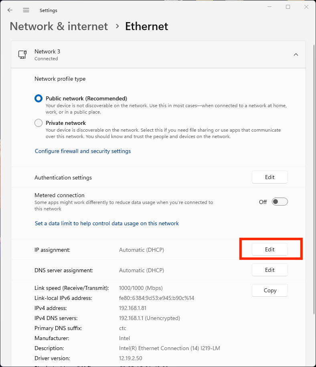Open the hamburger navigation menu
Screen dimensions: 316x367
pyautogui.click(x=26, y=10)
